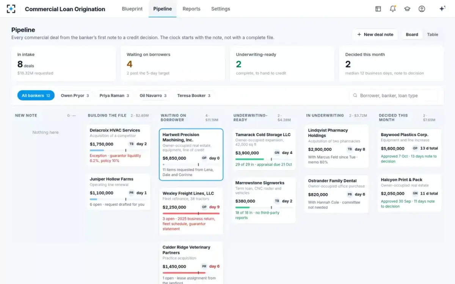Click the "Decided this month" summary label
455x284 pixels.
[x=365, y=55]
